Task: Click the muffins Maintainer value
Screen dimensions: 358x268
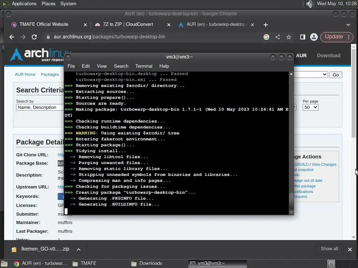Action: (x=65, y=223)
